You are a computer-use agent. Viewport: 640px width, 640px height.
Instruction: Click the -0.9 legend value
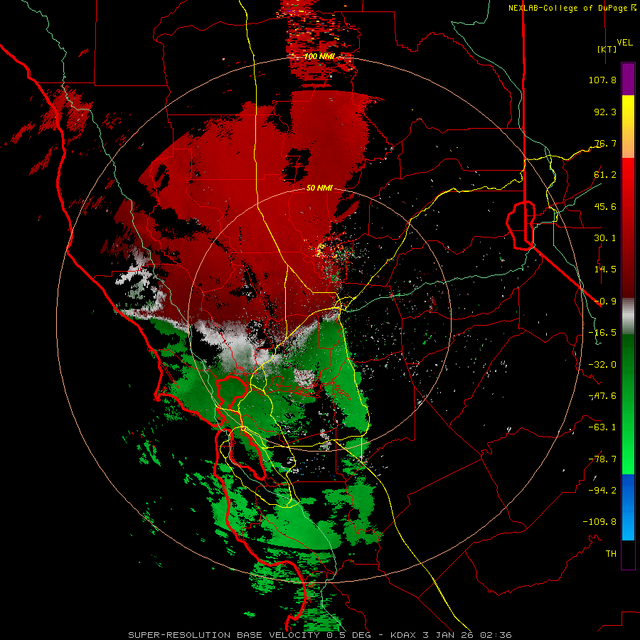(x=605, y=302)
